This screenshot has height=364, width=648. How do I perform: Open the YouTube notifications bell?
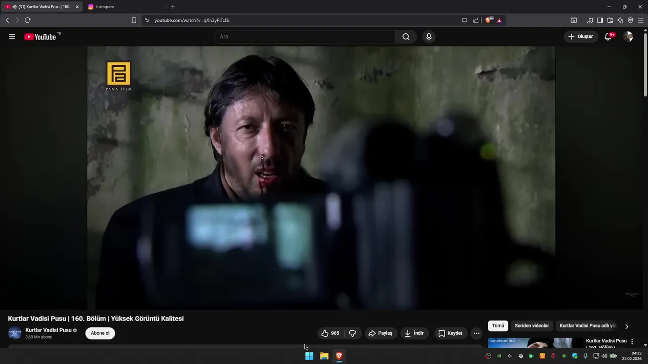coord(609,36)
